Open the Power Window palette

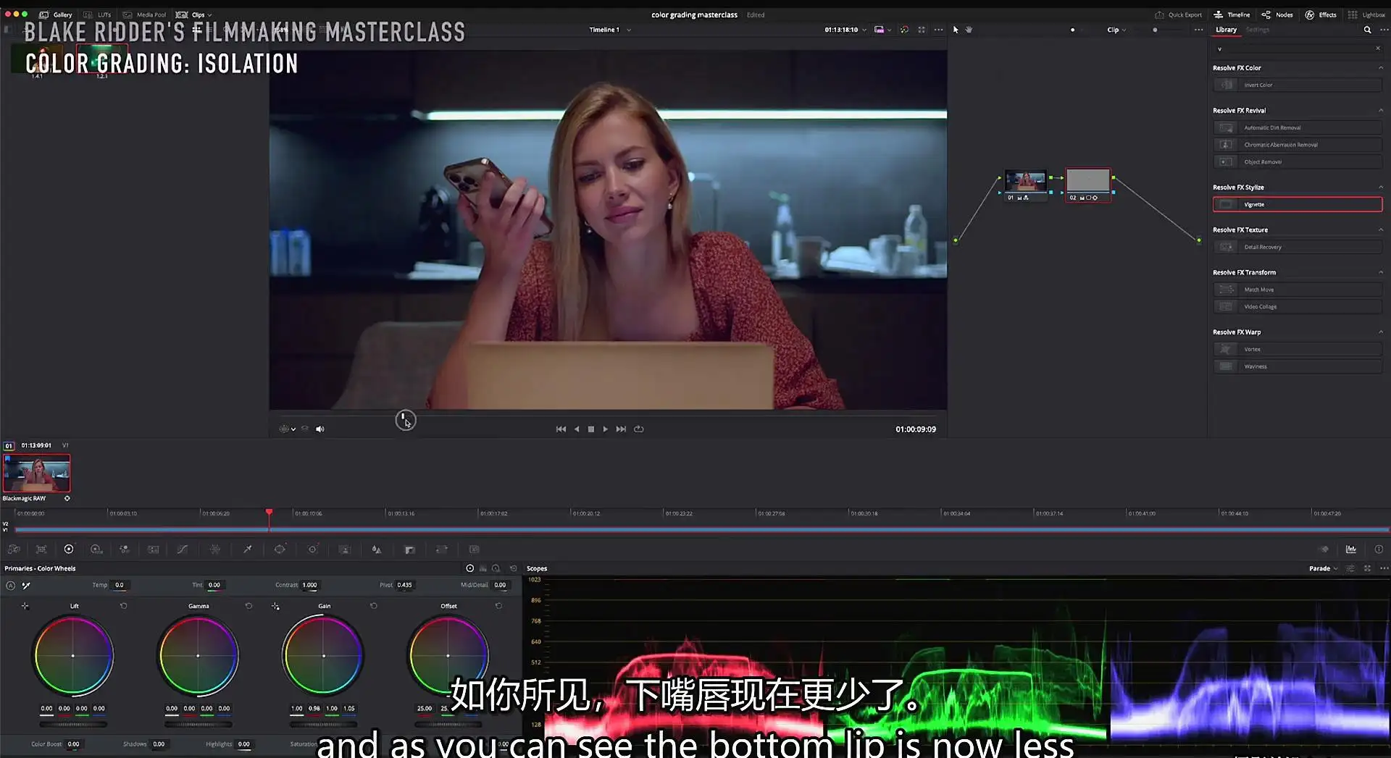click(x=280, y=549)
